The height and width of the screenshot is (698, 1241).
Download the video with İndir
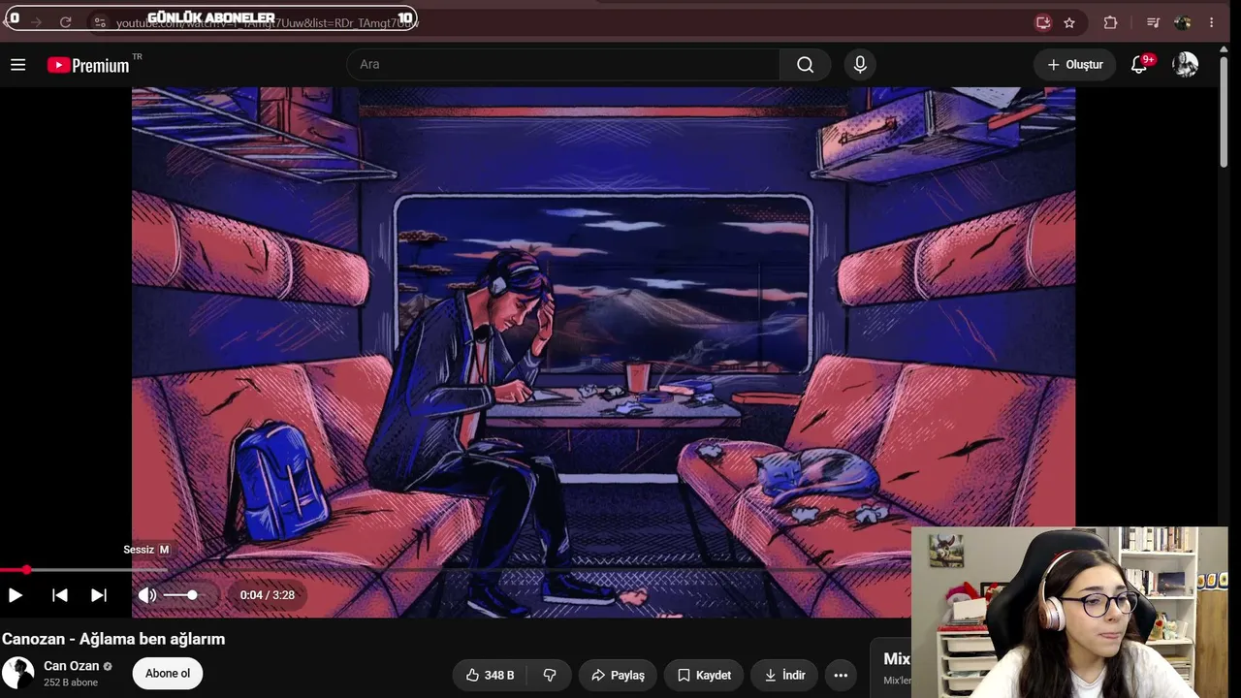(x=785, y=675)
